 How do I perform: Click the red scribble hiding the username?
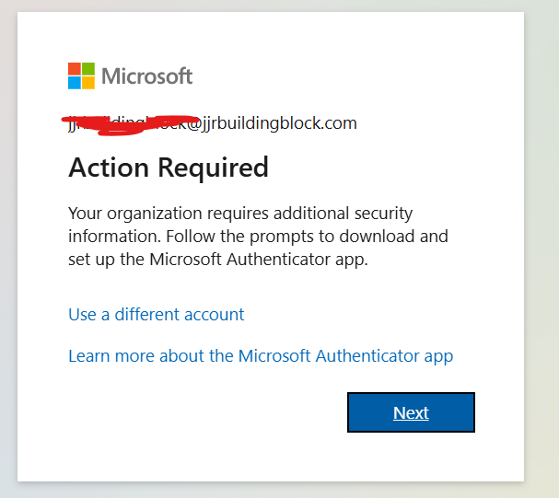click(130, 124)
